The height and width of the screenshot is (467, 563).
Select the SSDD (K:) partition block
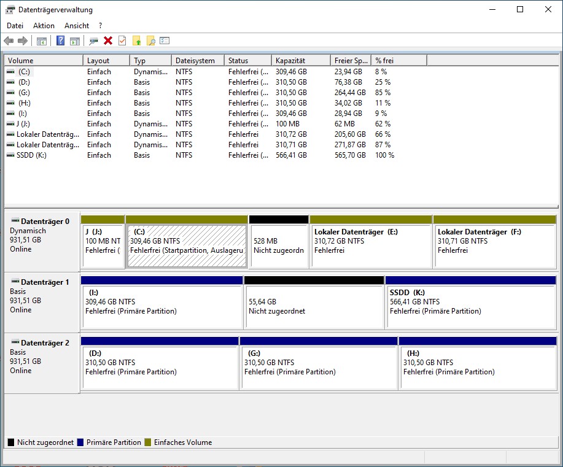click(470, 307)
